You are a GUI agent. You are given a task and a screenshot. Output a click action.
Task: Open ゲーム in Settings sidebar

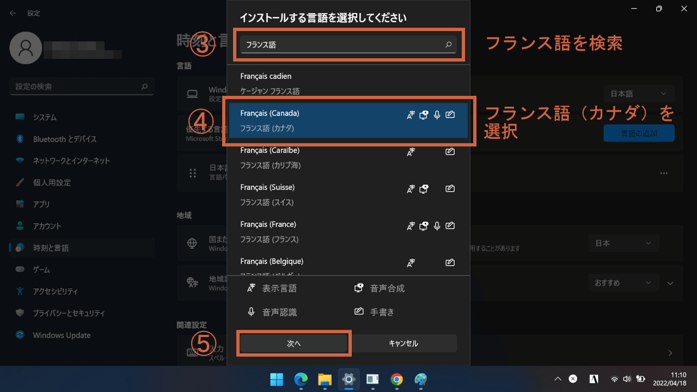82,269
